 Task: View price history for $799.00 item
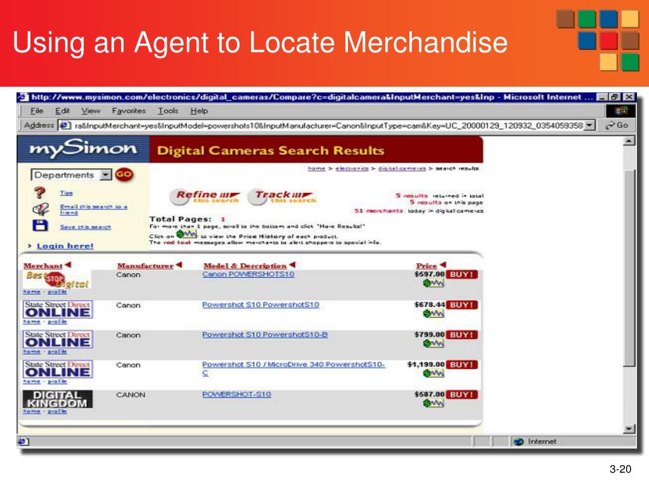pyautogui.click(x=434, y=344)
